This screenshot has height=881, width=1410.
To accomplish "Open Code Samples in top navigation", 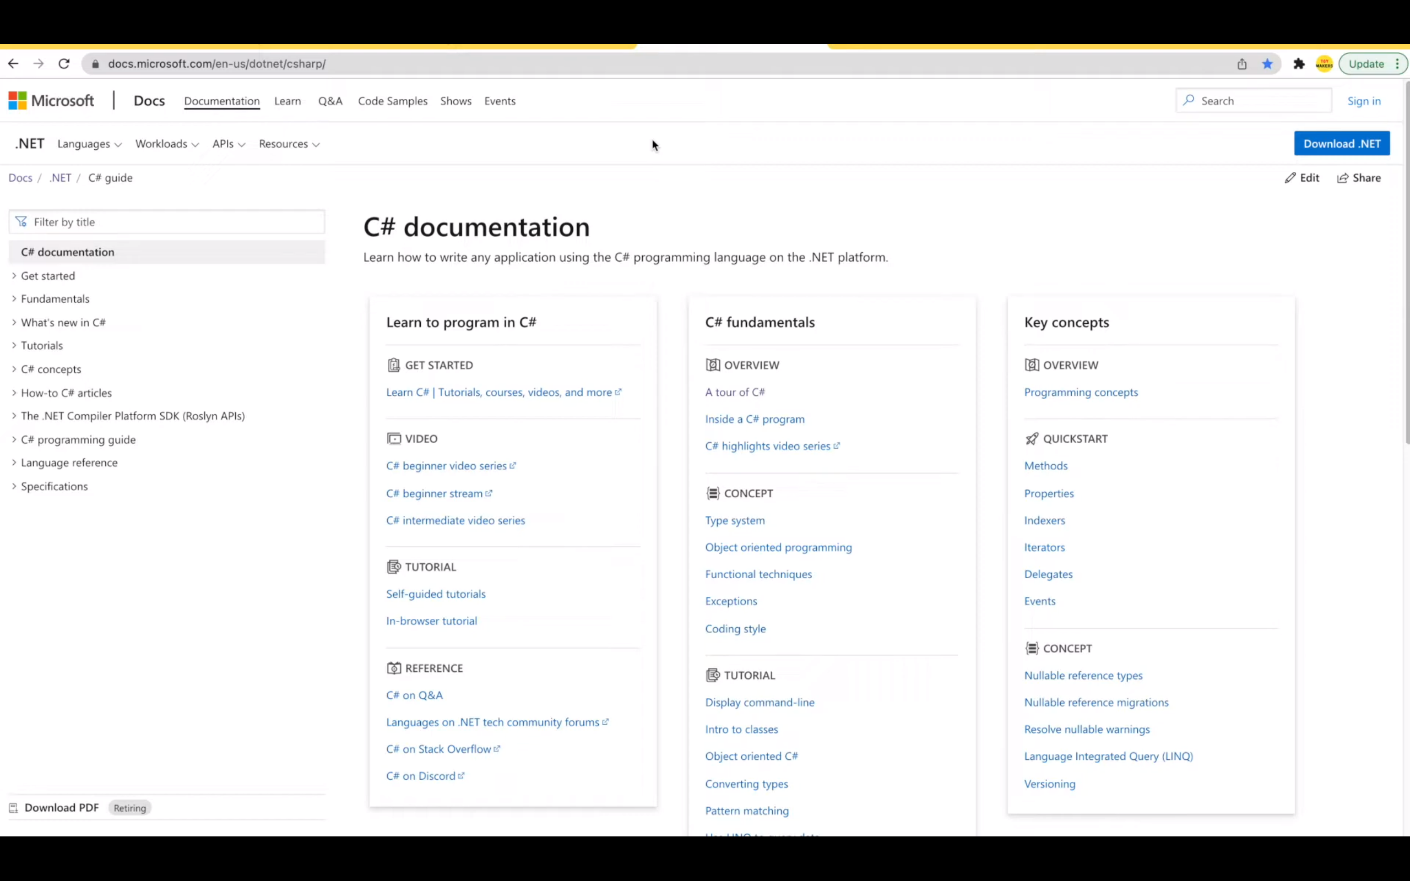I will (392, 101).
